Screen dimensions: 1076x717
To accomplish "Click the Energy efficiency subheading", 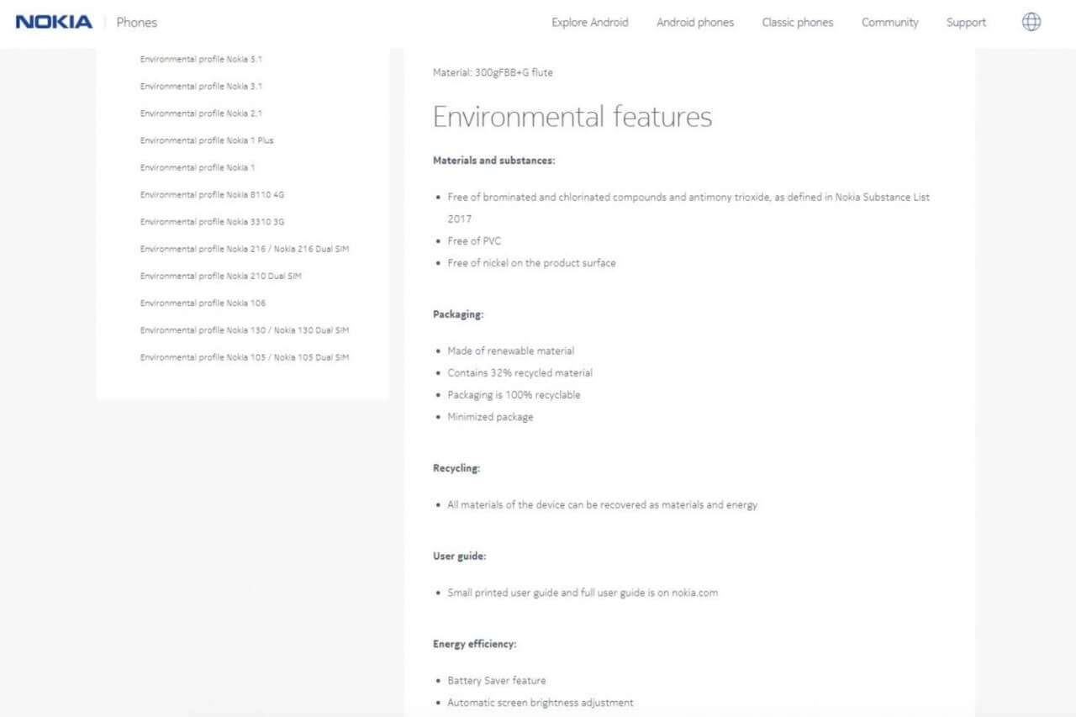I will point(475,644).
